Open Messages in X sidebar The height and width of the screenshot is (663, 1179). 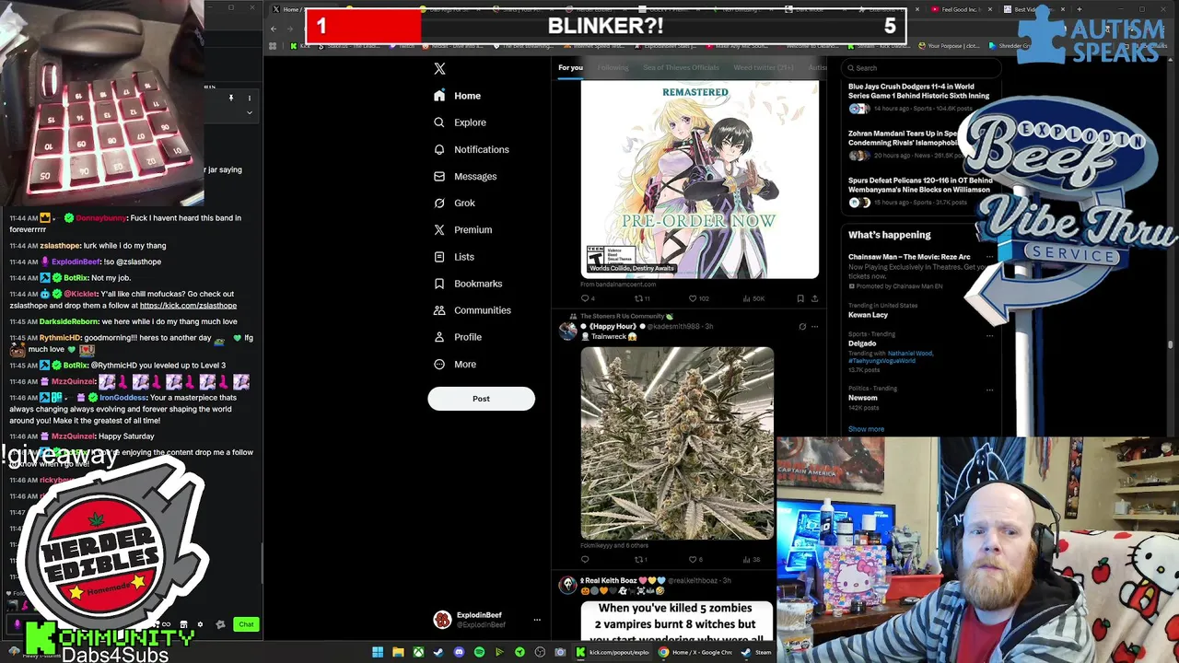coord(465,176)
